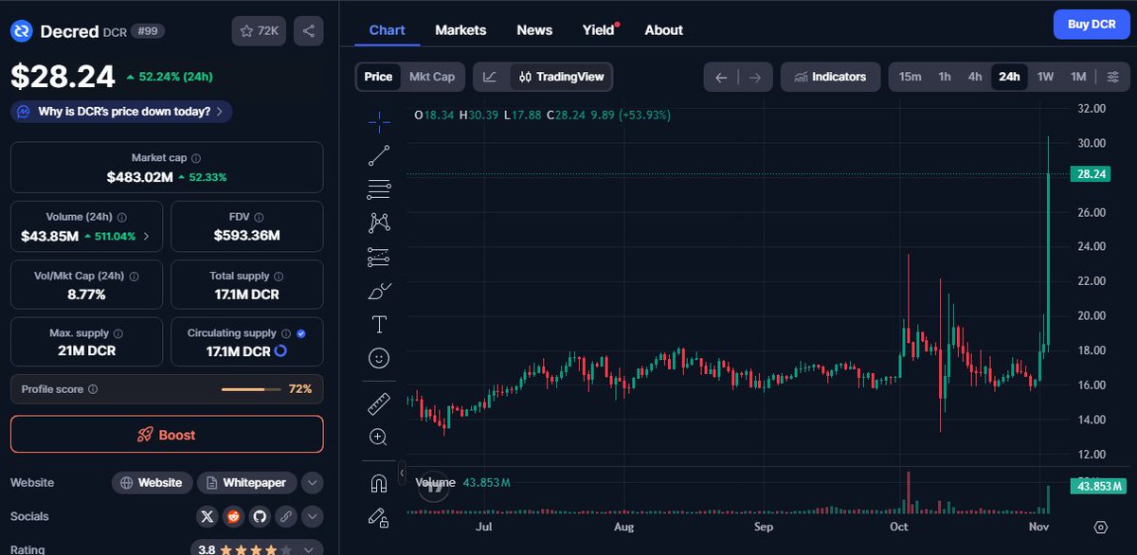
Task: Open the Markets tab
Action: pyautogui.click(x=460, y=30)
